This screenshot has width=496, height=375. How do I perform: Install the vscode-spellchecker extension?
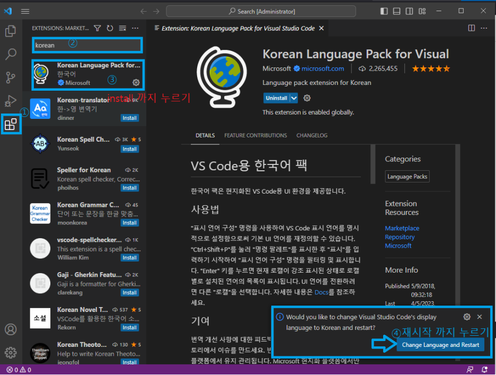(130, 258)
